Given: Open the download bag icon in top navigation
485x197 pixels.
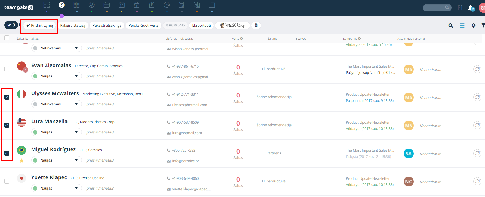Looking at the screenshot, I should click(x=137, y=5).
